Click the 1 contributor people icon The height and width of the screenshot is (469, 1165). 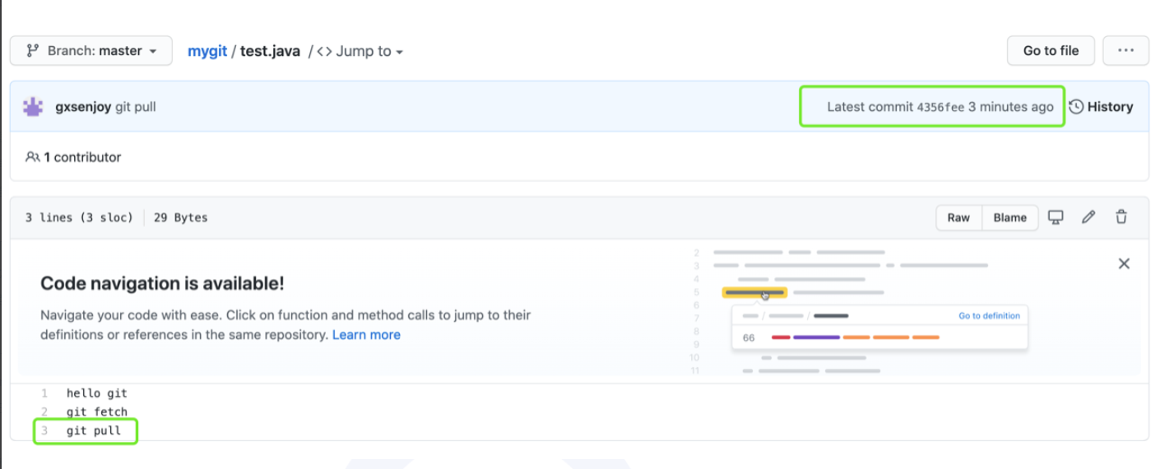(33, 157)
